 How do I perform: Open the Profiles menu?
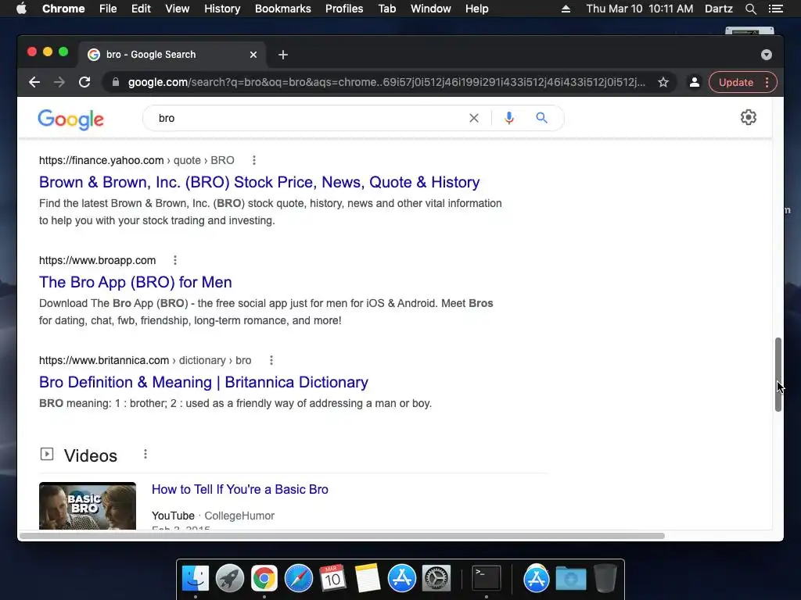(344, 9)
